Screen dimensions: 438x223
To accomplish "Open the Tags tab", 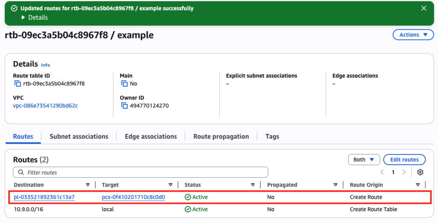I will coord(272,137).
